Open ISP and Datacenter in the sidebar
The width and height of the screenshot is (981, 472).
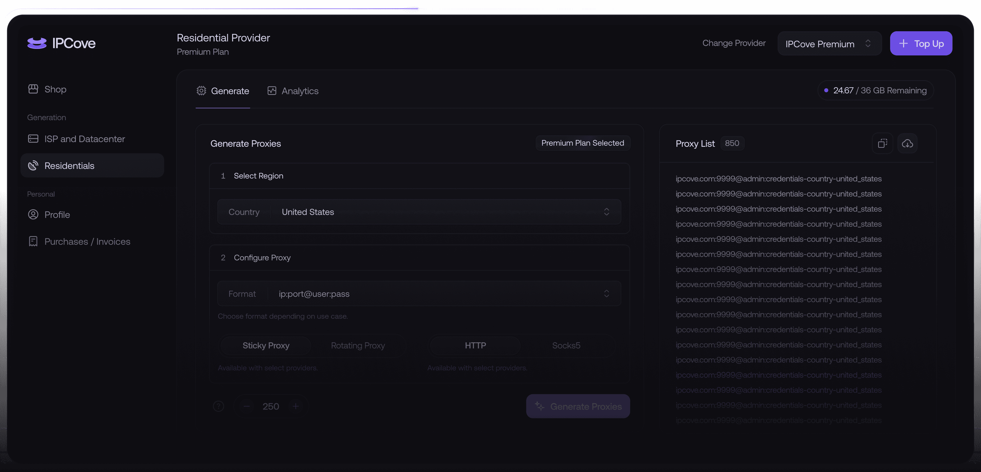pyautogui.click(x=92, y=139)
